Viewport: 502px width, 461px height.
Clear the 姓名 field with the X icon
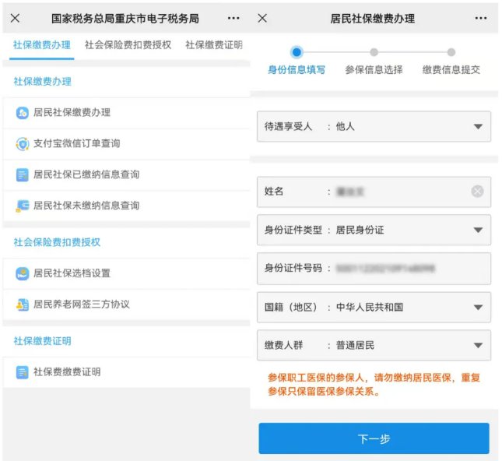pos(477,192)
